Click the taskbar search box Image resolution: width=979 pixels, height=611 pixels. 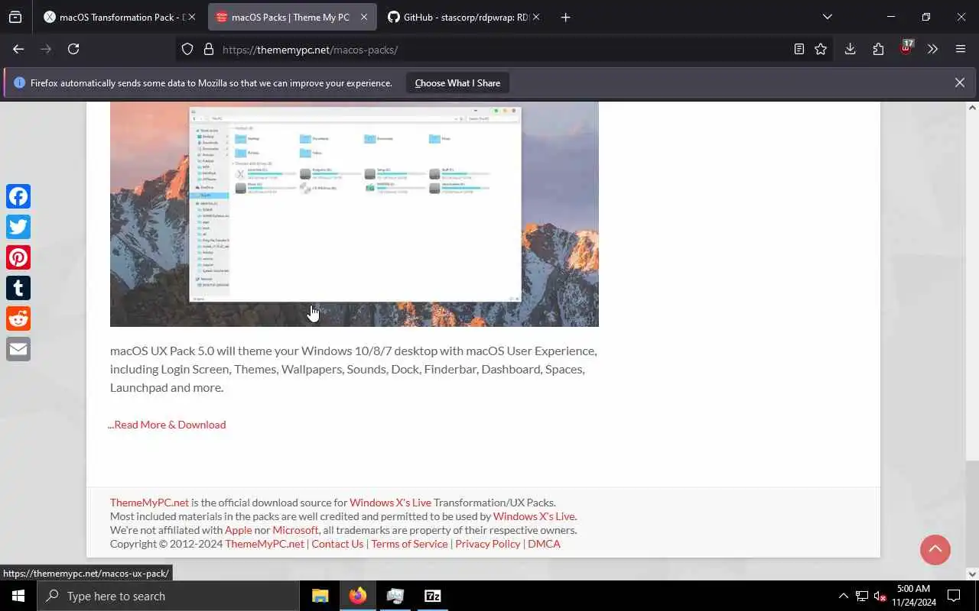tap(168, 596)
